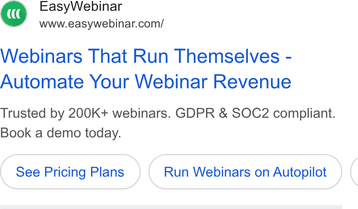Viewport: 358px width, 209px height.
Task: Select the See Pricing Plans button
Action: coord(70,172)
